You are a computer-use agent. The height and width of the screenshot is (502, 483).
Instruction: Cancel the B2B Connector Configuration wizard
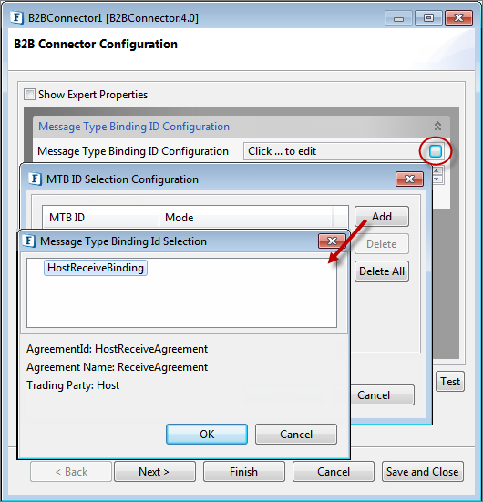pyautogui.click(x=334, y=472)
